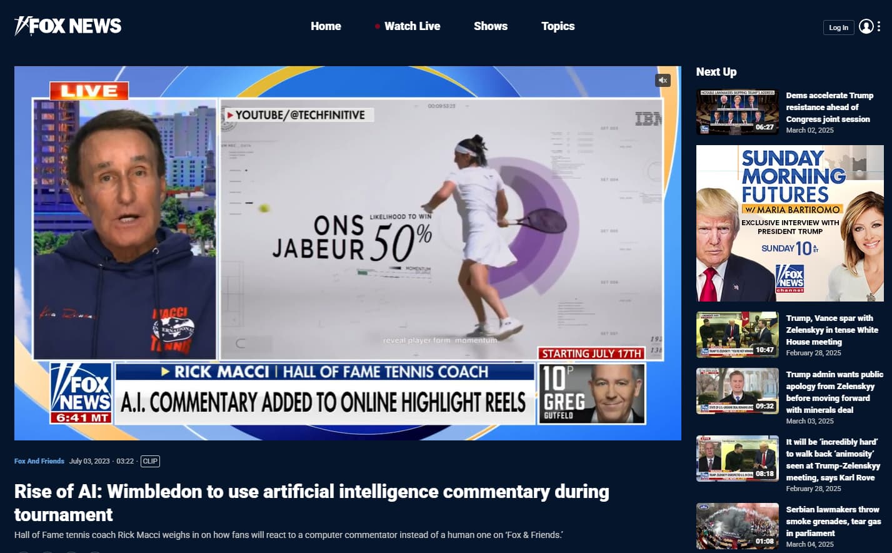Open Trump, Vance spar with Zelenskyy thumbnail
Screen dimensions: 892x553
[738, 335]
